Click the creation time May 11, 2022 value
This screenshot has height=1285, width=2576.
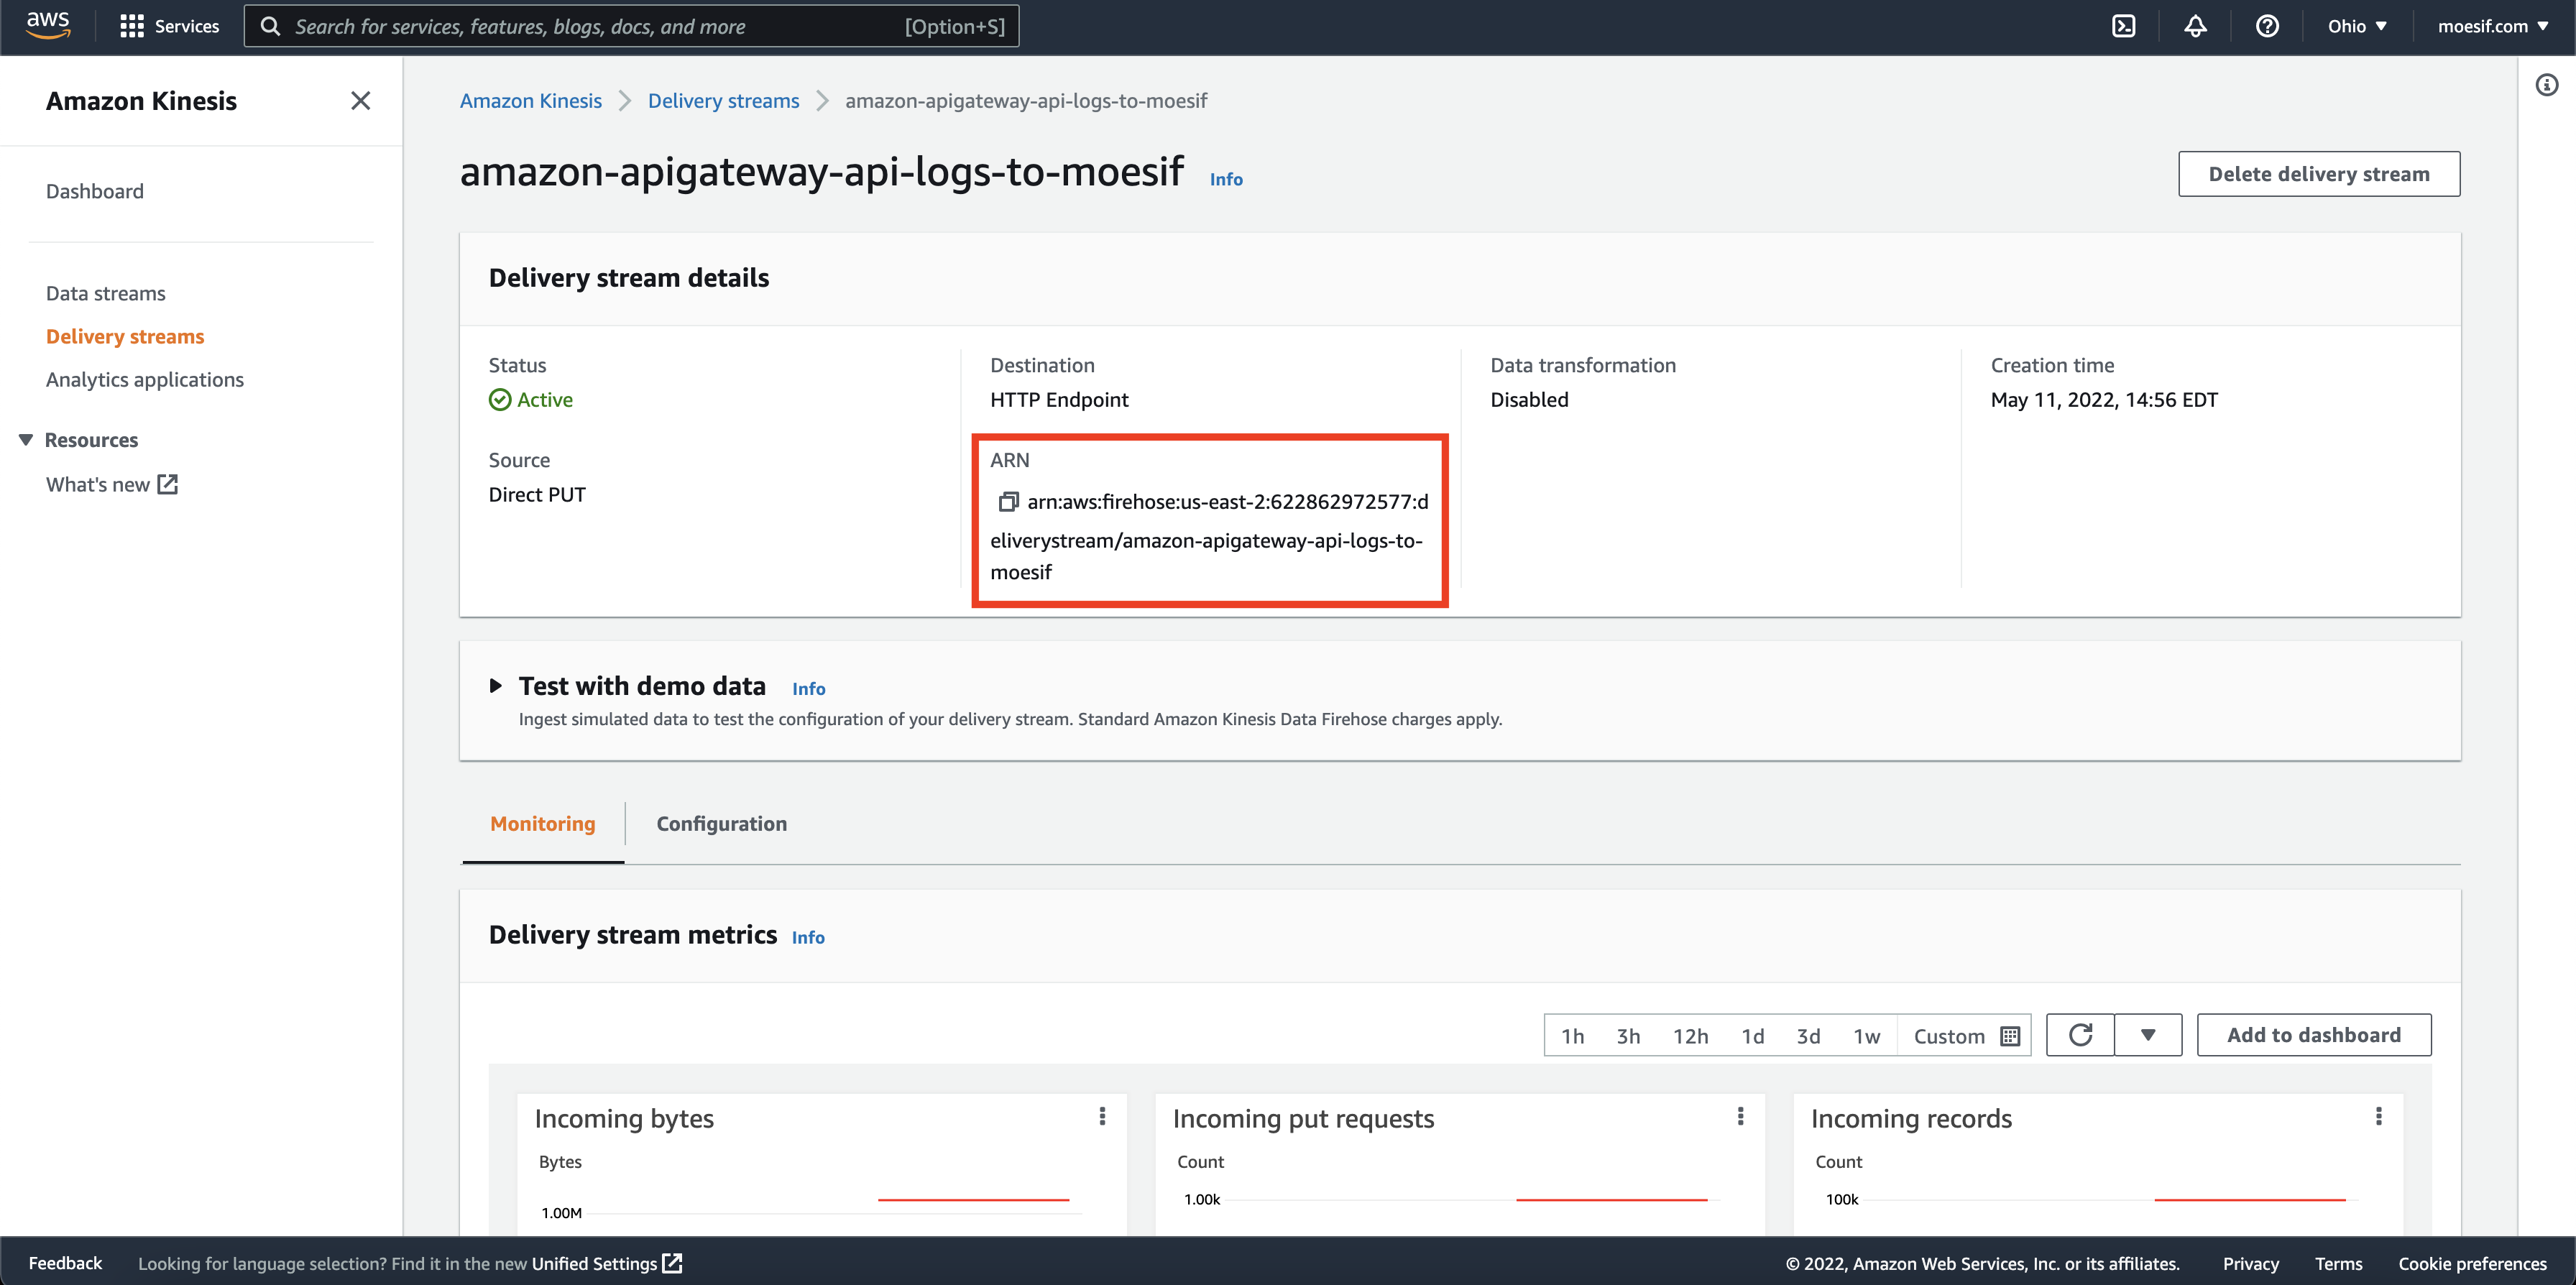2104,400
